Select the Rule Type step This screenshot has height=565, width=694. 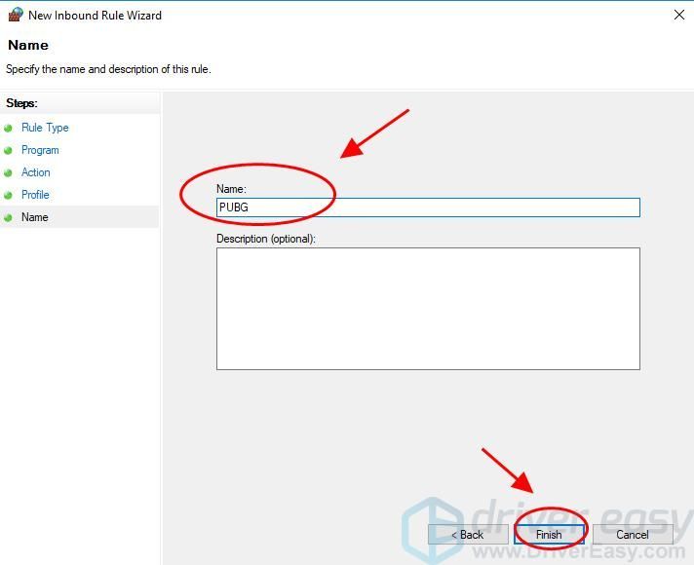(45, 128)
